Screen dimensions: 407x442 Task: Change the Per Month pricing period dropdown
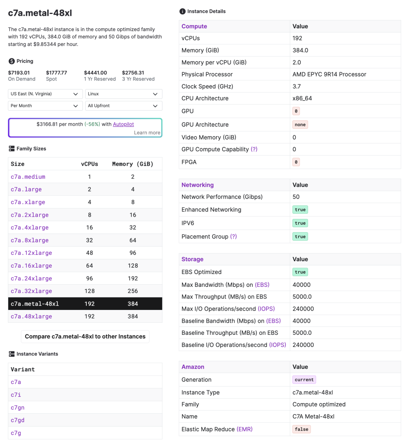tap(45, 106)
